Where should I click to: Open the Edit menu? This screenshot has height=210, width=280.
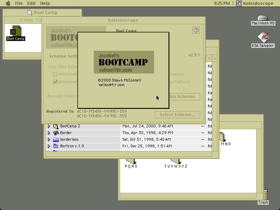[x=31, y=3]
